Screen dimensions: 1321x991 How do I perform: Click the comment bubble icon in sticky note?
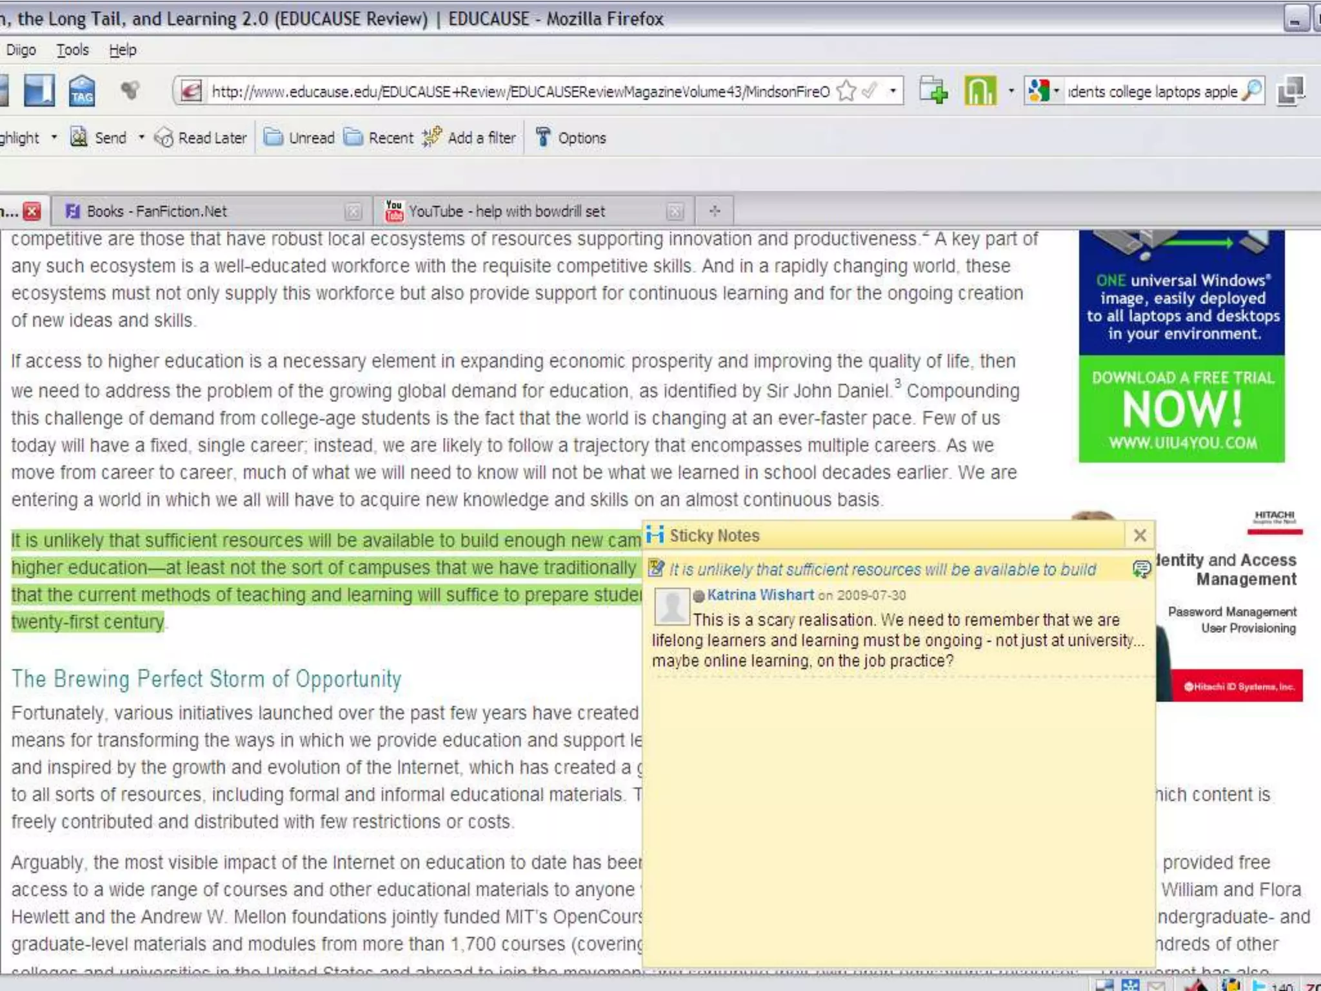tap(1141, 569)
